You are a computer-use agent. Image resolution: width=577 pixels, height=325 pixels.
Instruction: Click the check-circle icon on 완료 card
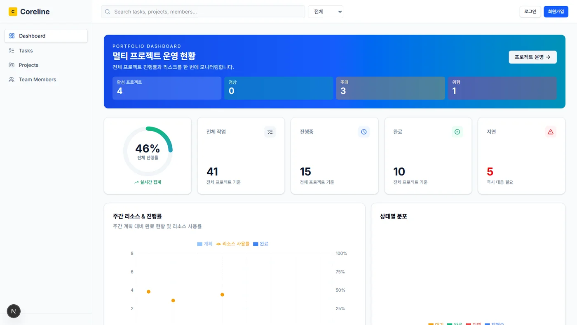click(457, 132)
